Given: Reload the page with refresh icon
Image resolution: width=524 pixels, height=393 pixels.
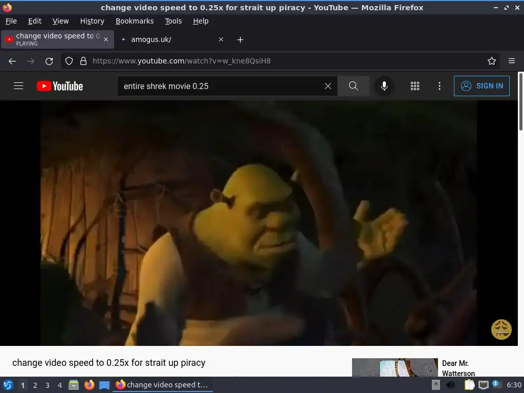Looking at the screenshot, I should (x=49, y=61).
